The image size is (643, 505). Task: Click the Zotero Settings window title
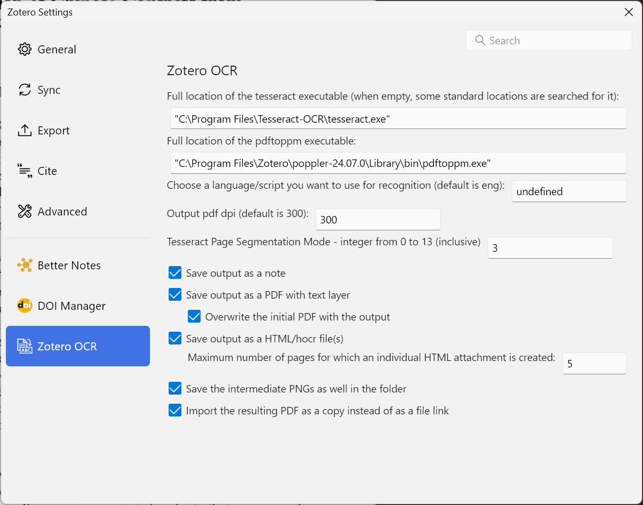tap(40, 12)
